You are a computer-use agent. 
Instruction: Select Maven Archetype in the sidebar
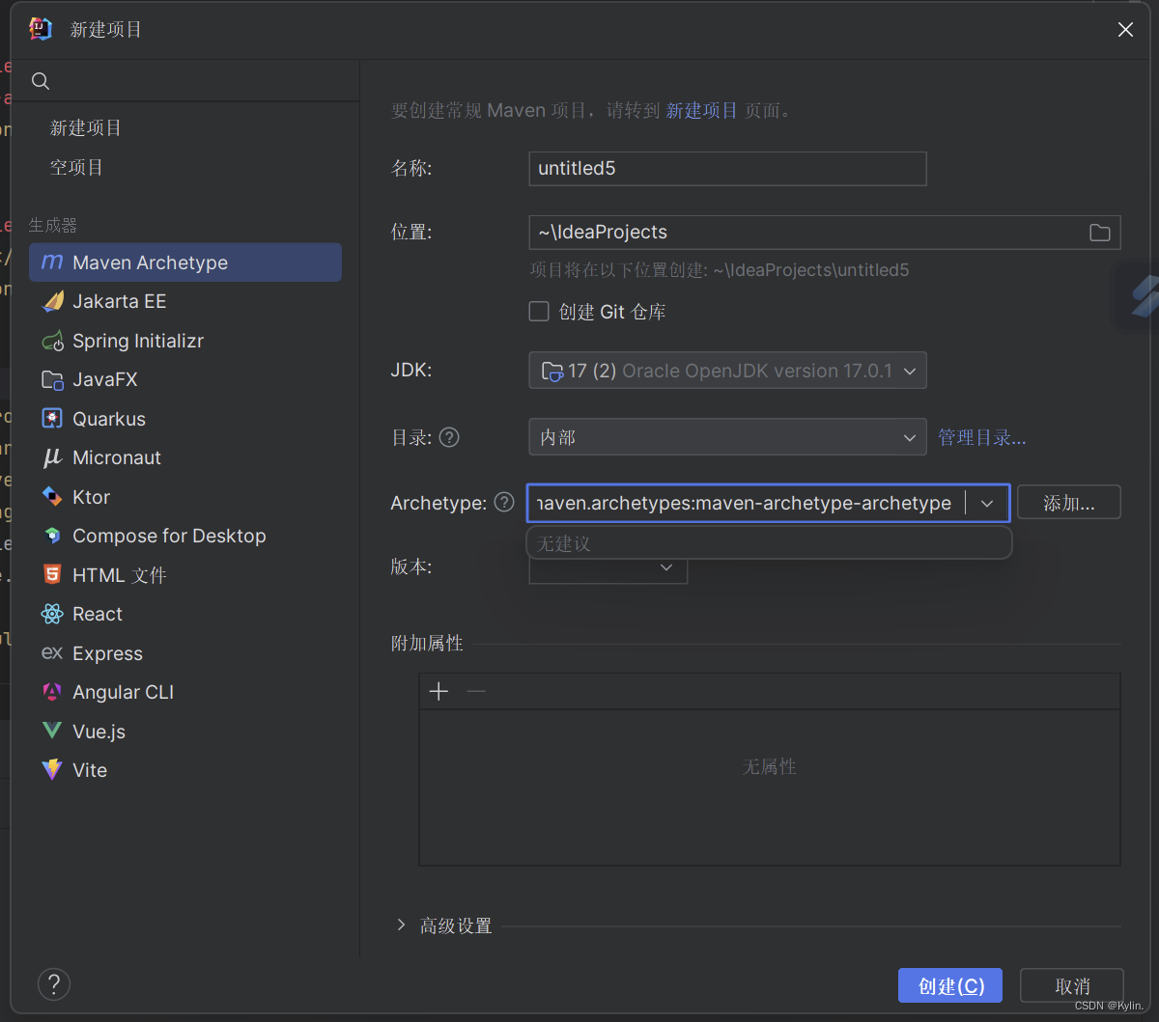tap(150, 262)
